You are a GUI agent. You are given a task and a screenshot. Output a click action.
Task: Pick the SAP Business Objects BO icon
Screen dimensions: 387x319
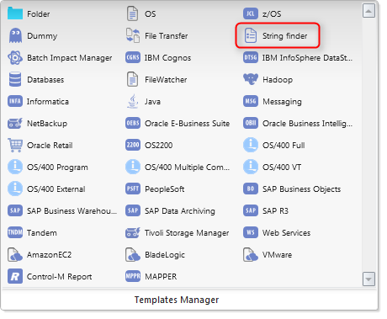click(x=251, y=189)
